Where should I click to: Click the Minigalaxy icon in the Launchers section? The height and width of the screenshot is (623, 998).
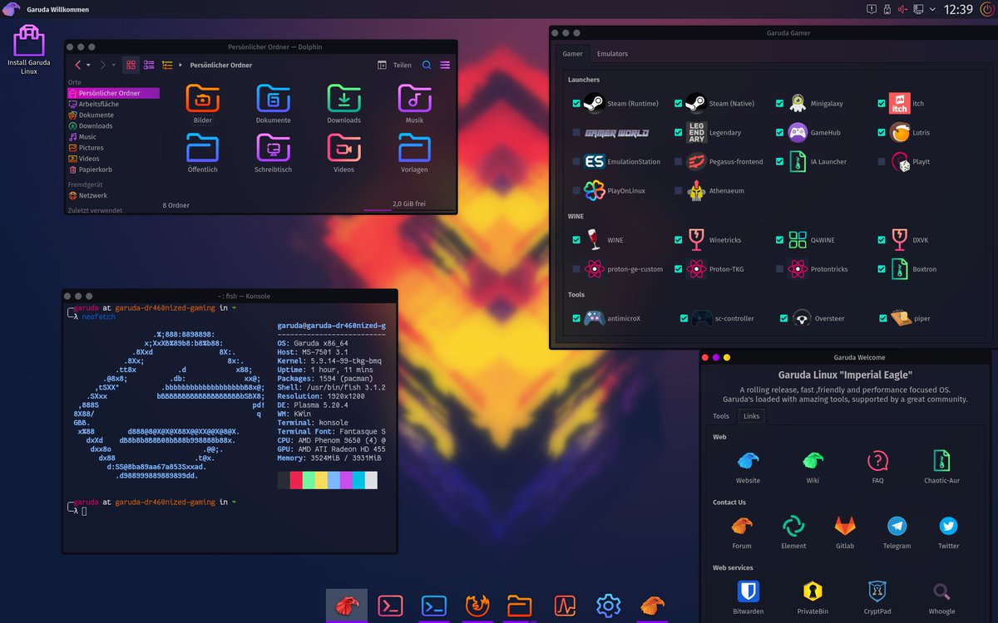[x=797, y=103]
